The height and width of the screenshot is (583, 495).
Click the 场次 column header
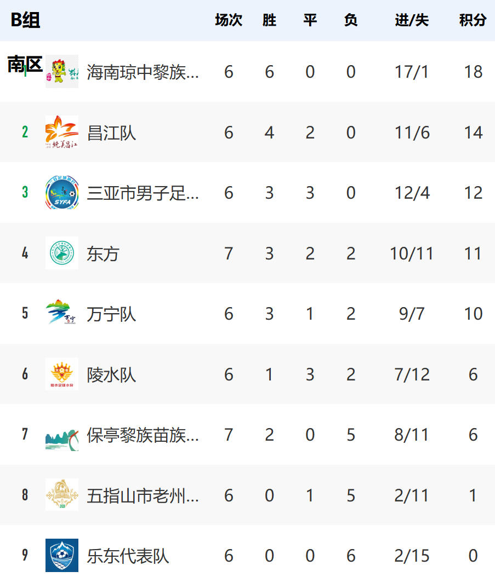(x=229, y=20)
